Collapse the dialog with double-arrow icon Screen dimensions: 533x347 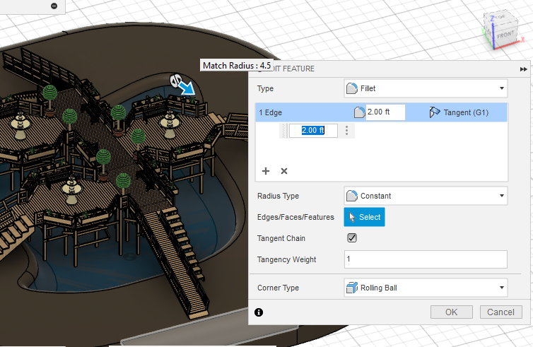[523, 69]
